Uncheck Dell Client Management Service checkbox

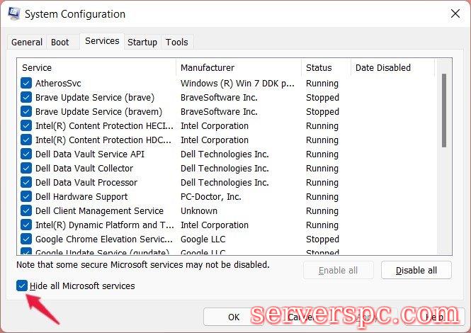[26, 211]
